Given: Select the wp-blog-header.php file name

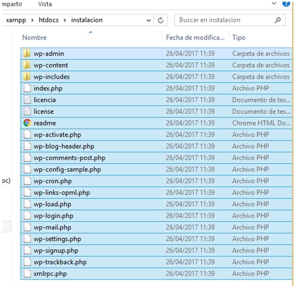Looking at the screenshot, I should pyautogui.click(x=64, y=147).
